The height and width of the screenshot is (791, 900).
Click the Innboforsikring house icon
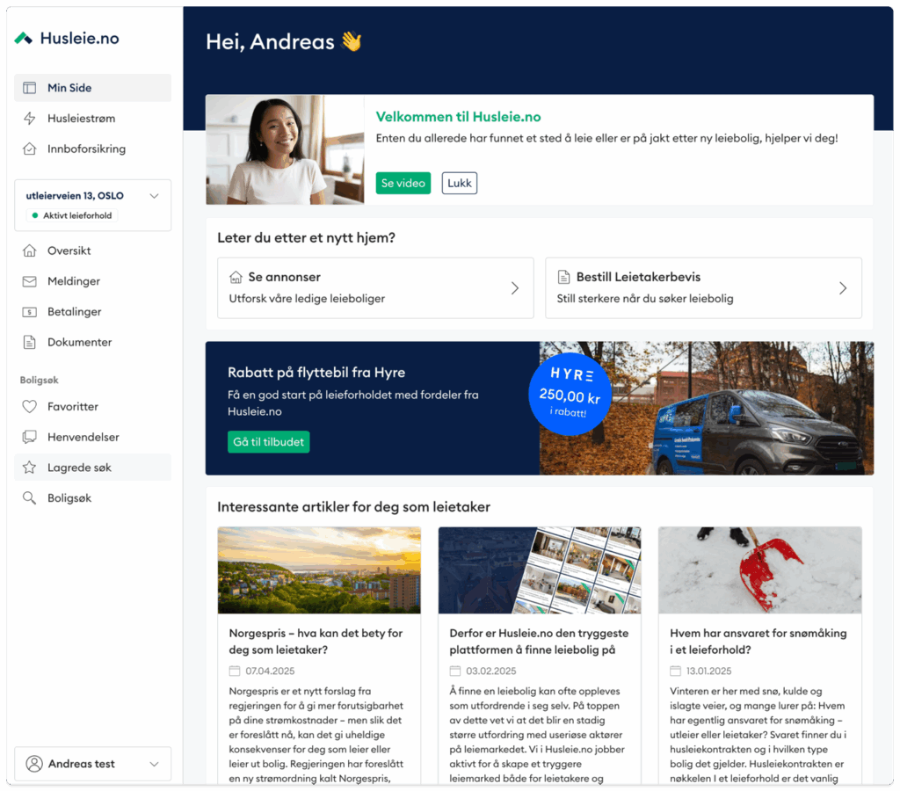coord(30,149)
